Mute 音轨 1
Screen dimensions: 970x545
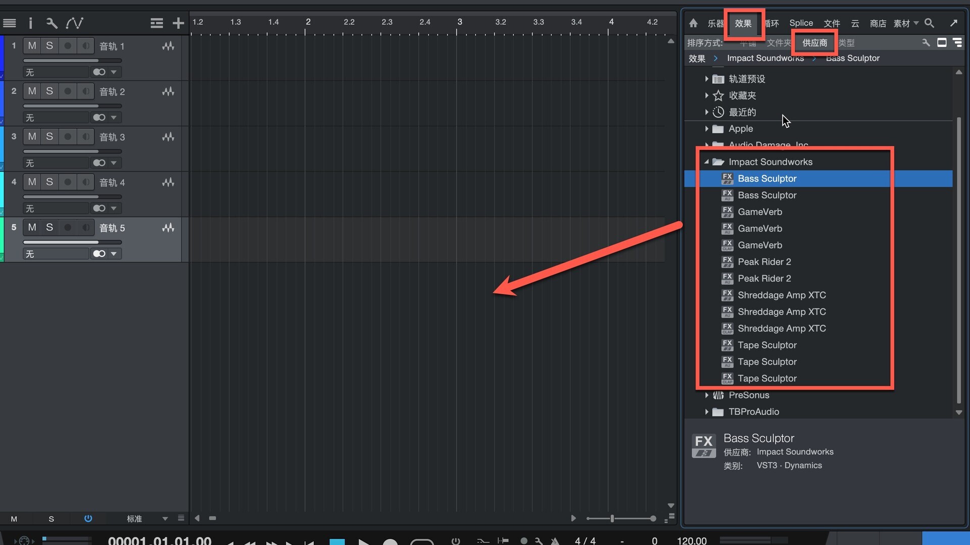pyautogui.click(x=32, y=46)
